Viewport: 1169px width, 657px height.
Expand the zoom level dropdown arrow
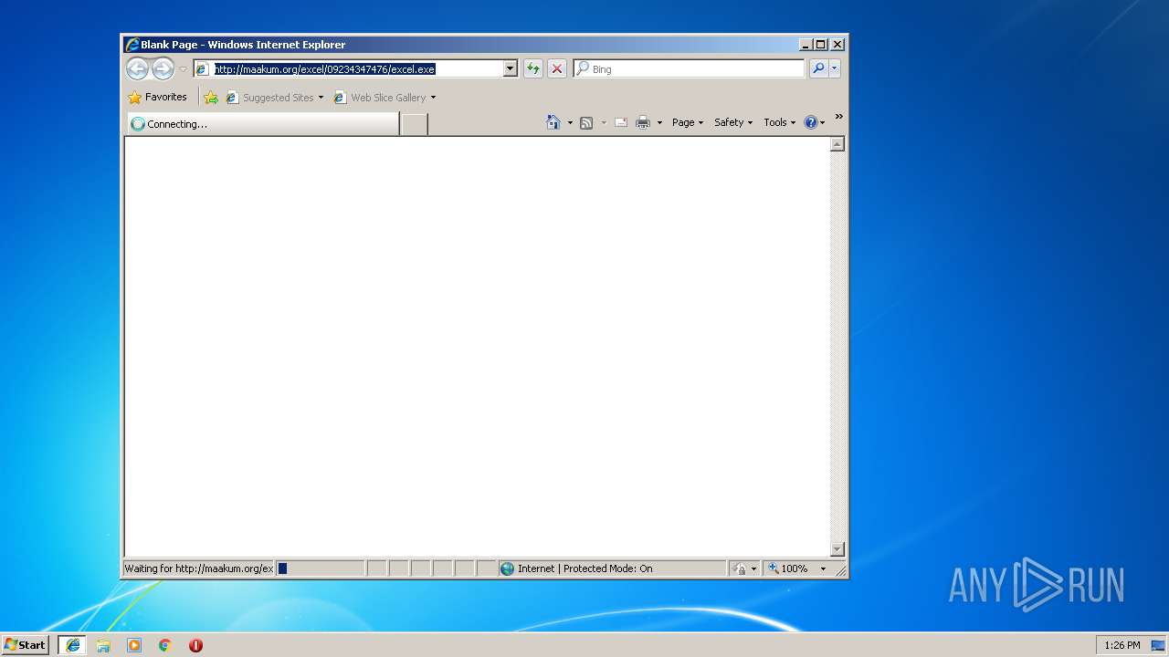(823, 568)
